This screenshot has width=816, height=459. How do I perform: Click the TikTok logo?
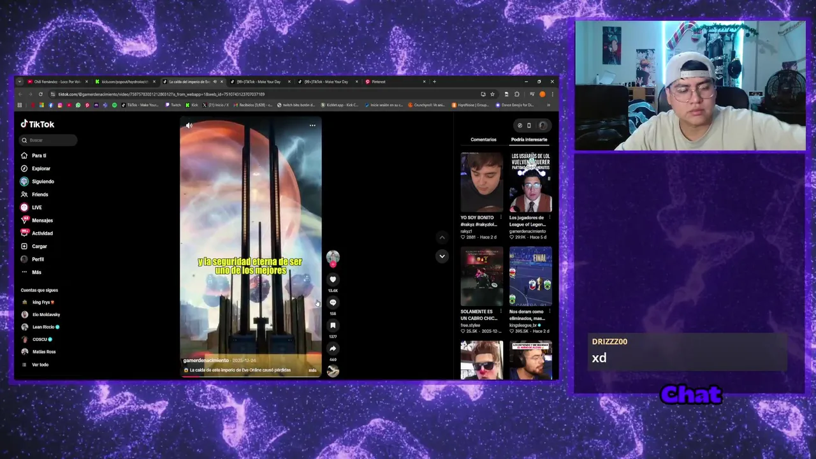point(38,124)
